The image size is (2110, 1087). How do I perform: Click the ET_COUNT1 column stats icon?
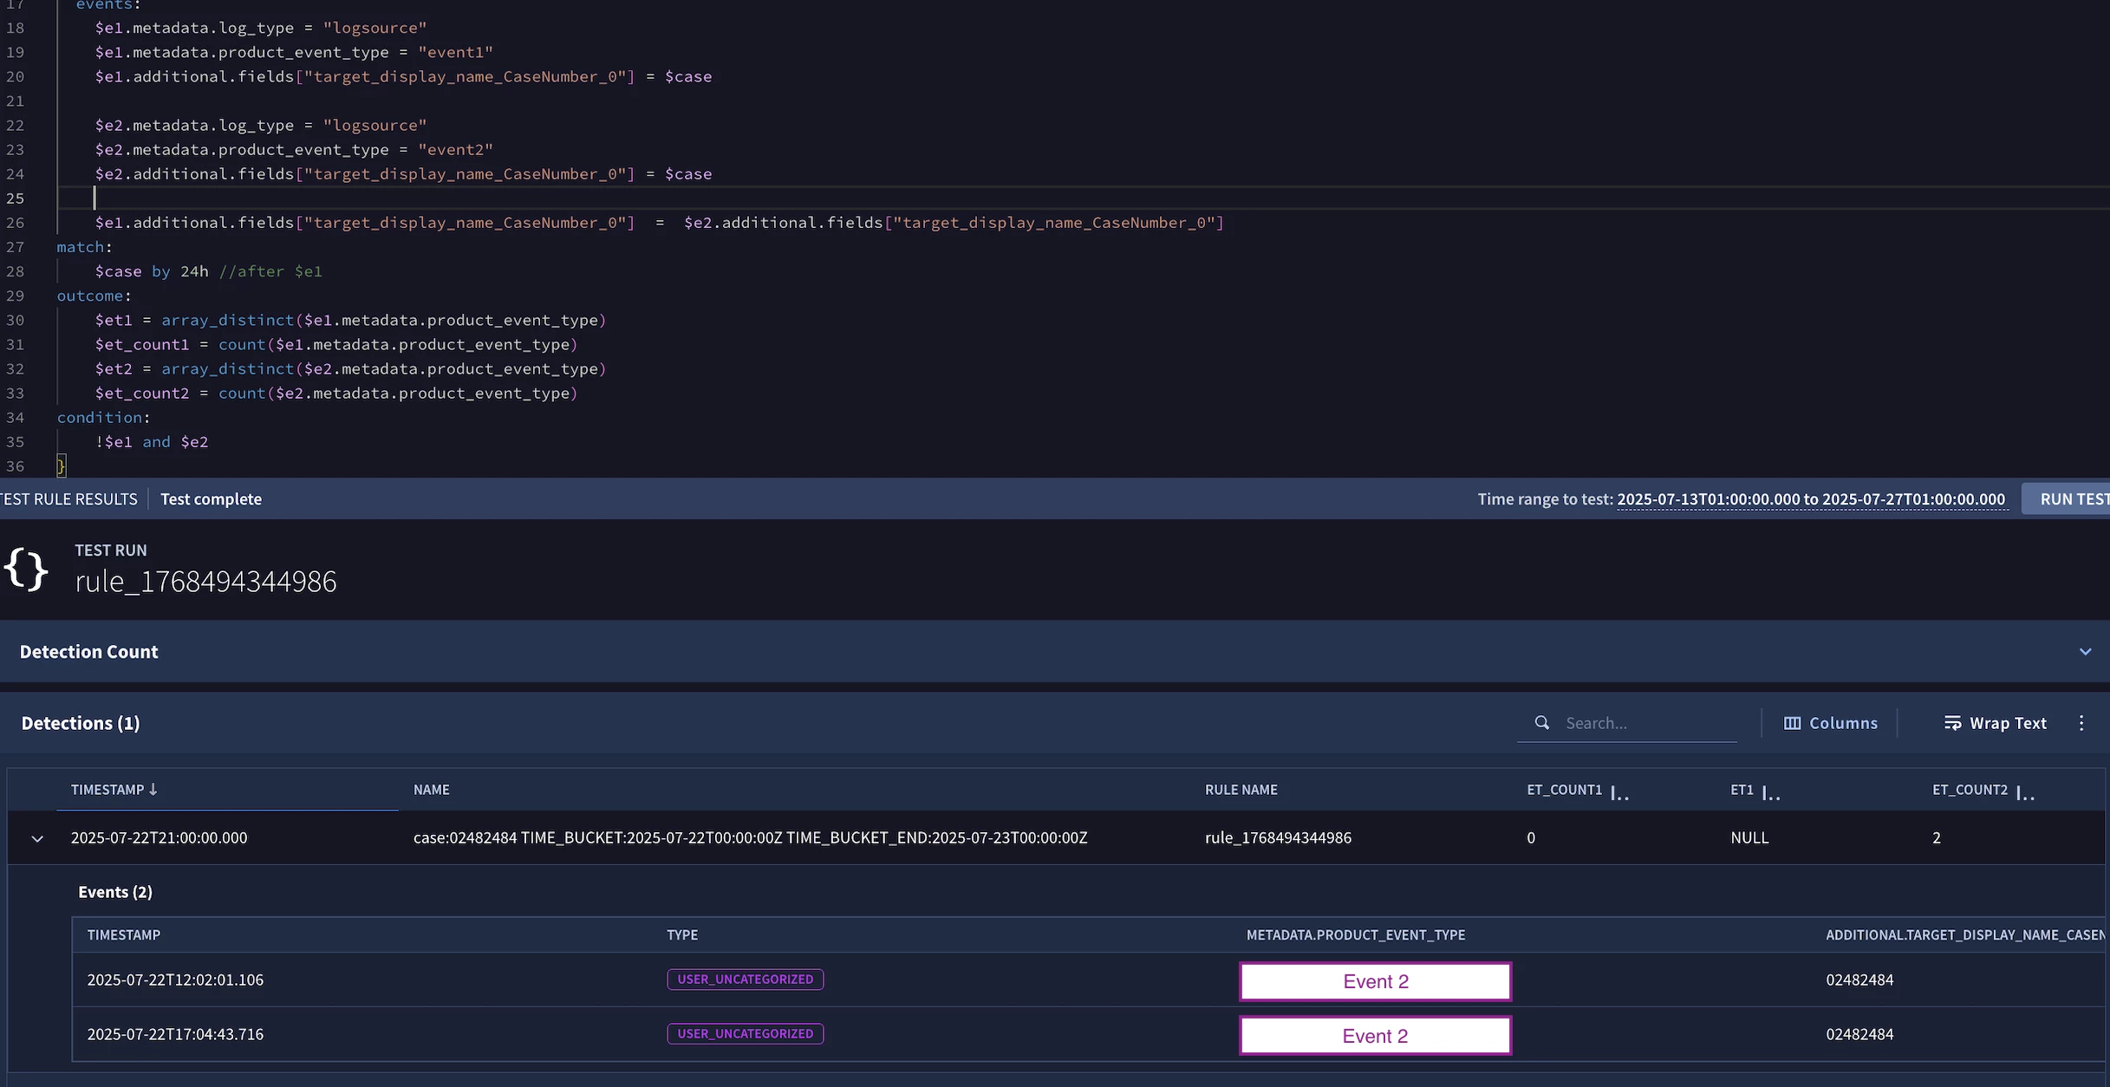tap(1619, 792)
